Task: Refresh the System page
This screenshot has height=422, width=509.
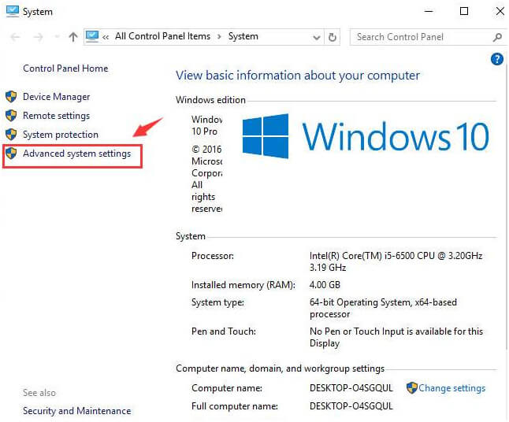Action: point(333,37)
